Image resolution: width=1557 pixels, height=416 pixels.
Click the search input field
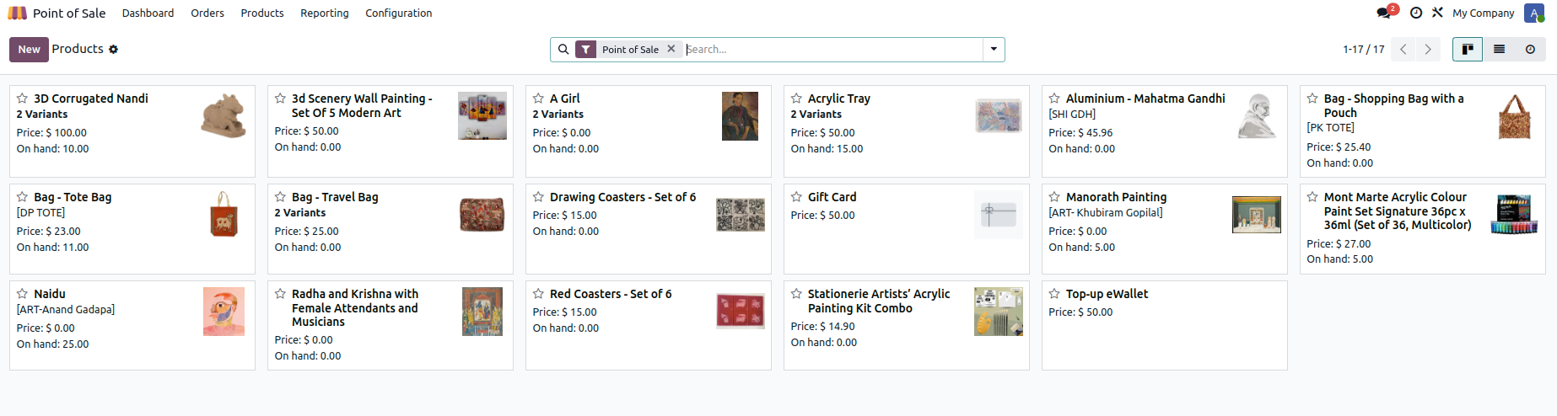click(x=831, y=49)
